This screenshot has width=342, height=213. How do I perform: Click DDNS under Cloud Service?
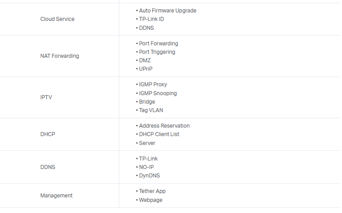tap(147, 28)
